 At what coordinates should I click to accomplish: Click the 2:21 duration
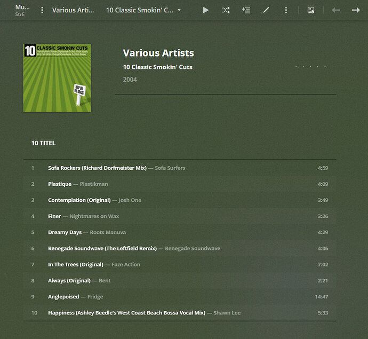click(x=323, y=280)
